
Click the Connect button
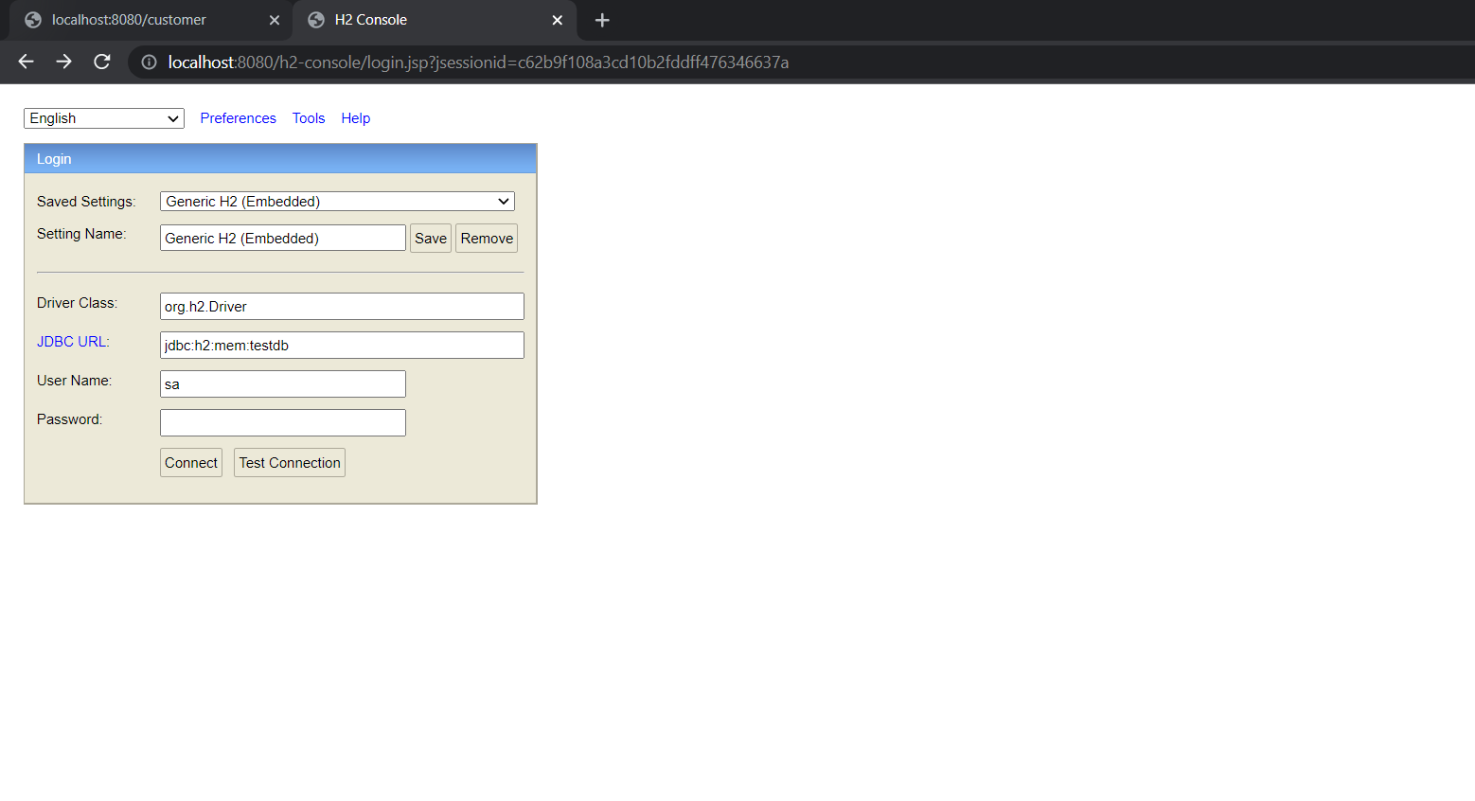(190, 462)
